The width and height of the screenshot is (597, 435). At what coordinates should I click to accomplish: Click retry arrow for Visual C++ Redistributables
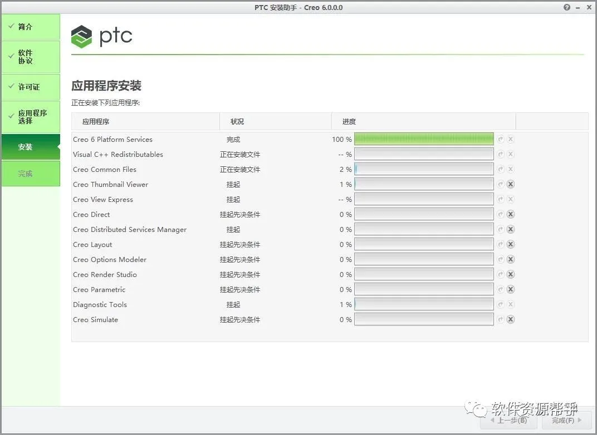[x=501, y=155]
